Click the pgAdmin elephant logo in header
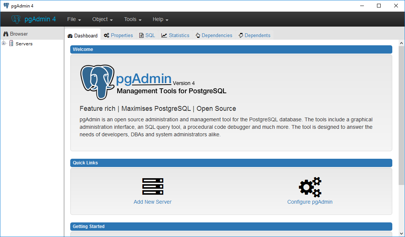 [x=16, y=19]
